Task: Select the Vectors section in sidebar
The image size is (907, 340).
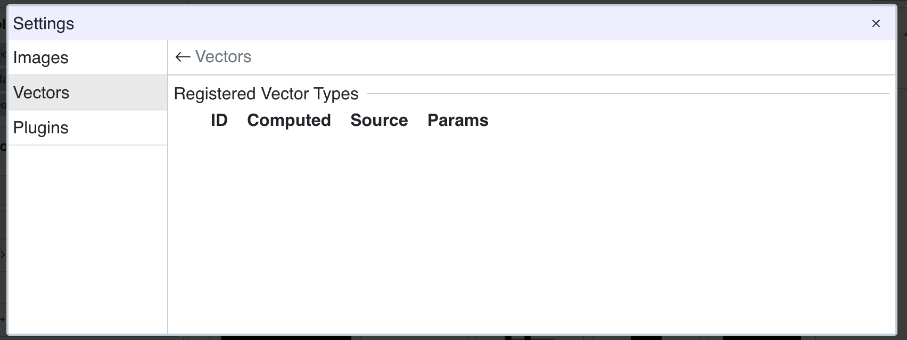Action: pyautogui.click(x=42, y=92)
